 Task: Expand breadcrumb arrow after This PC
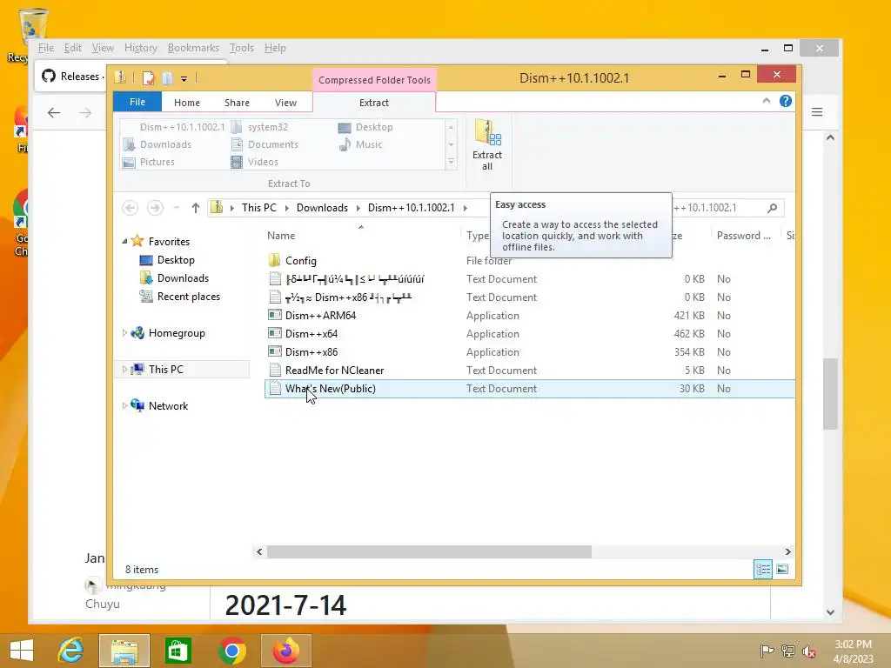tap(287, 208)
